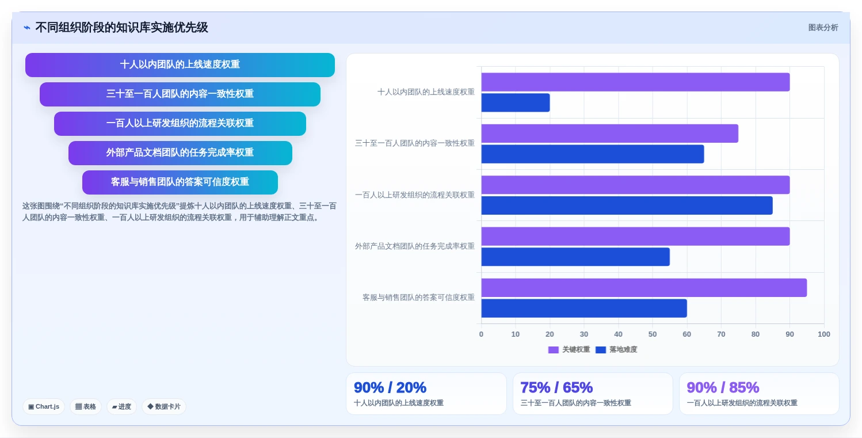The image size is (862, 438).
Task: Toggle the 落地难度 legend item
Action: pos(616,349)
